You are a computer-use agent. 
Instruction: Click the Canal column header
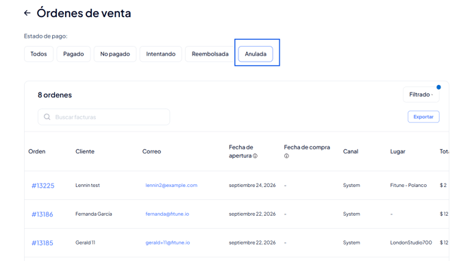pyautogui.click(x=350, y=151)
